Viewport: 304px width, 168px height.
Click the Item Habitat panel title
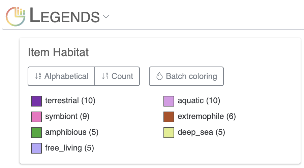(x=58, y=52)
